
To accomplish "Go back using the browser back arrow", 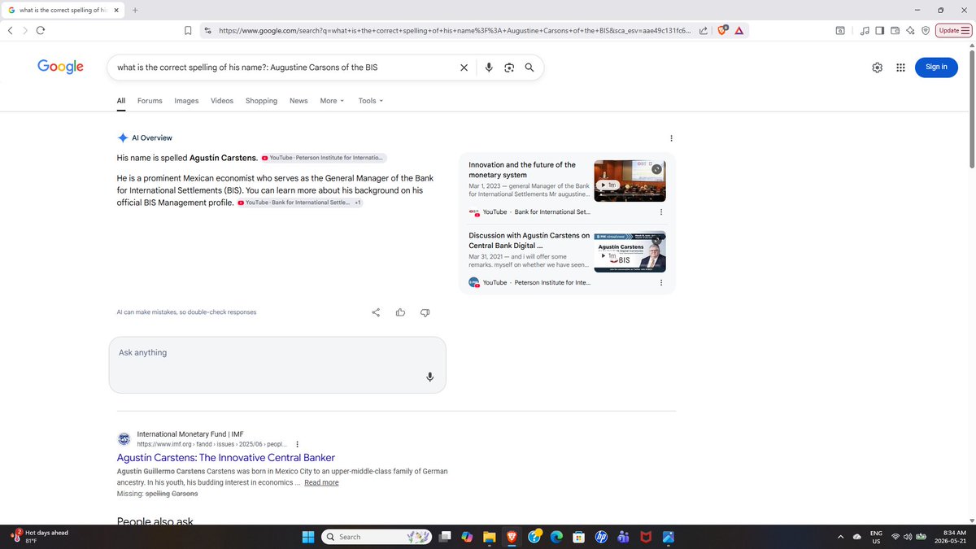I will 10,30.
